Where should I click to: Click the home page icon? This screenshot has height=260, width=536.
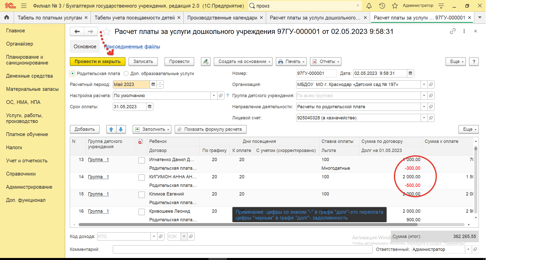pos(7,17)
